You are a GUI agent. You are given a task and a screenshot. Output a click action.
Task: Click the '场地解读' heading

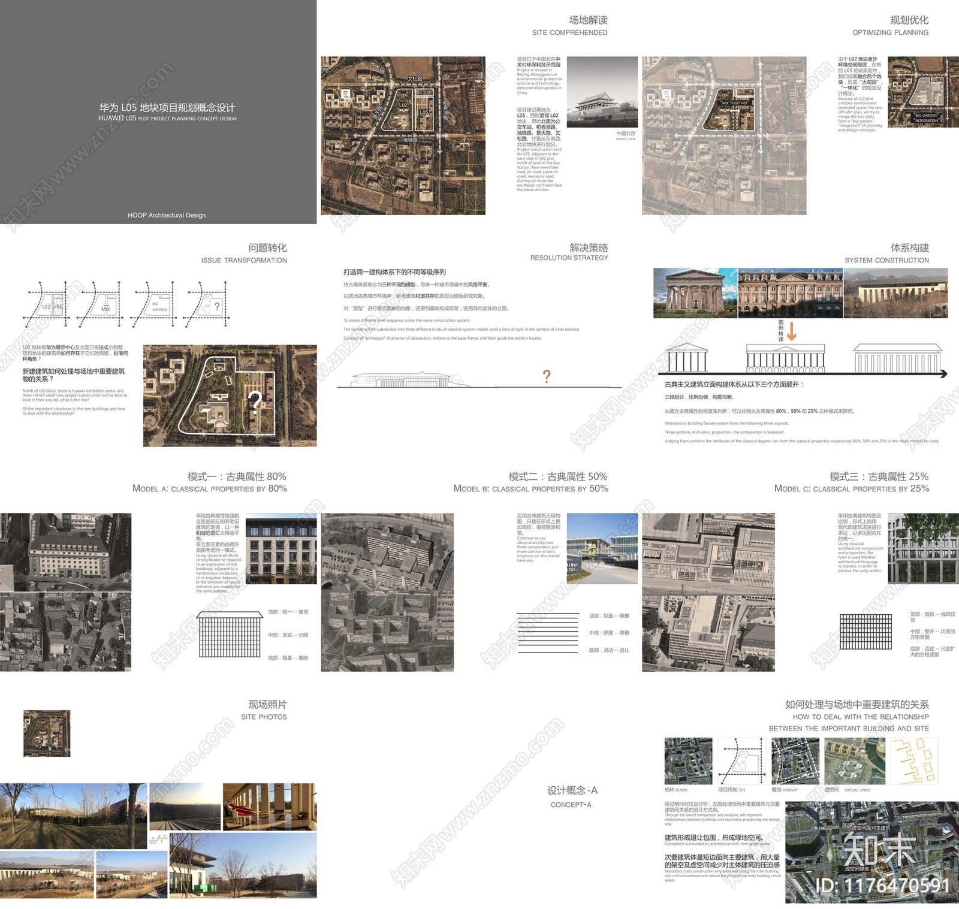pos(588,20)
